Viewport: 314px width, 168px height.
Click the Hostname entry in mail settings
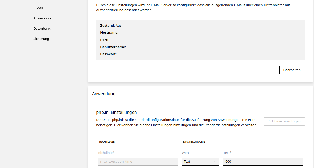(110, 32)
